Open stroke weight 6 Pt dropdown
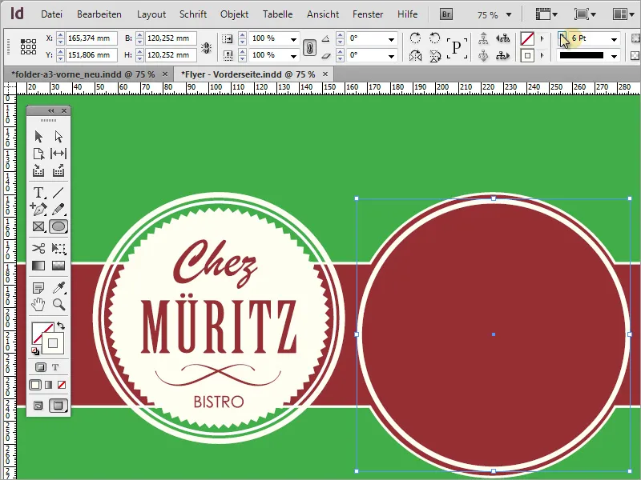The image size is (641, 480). (x=614, y=39)
